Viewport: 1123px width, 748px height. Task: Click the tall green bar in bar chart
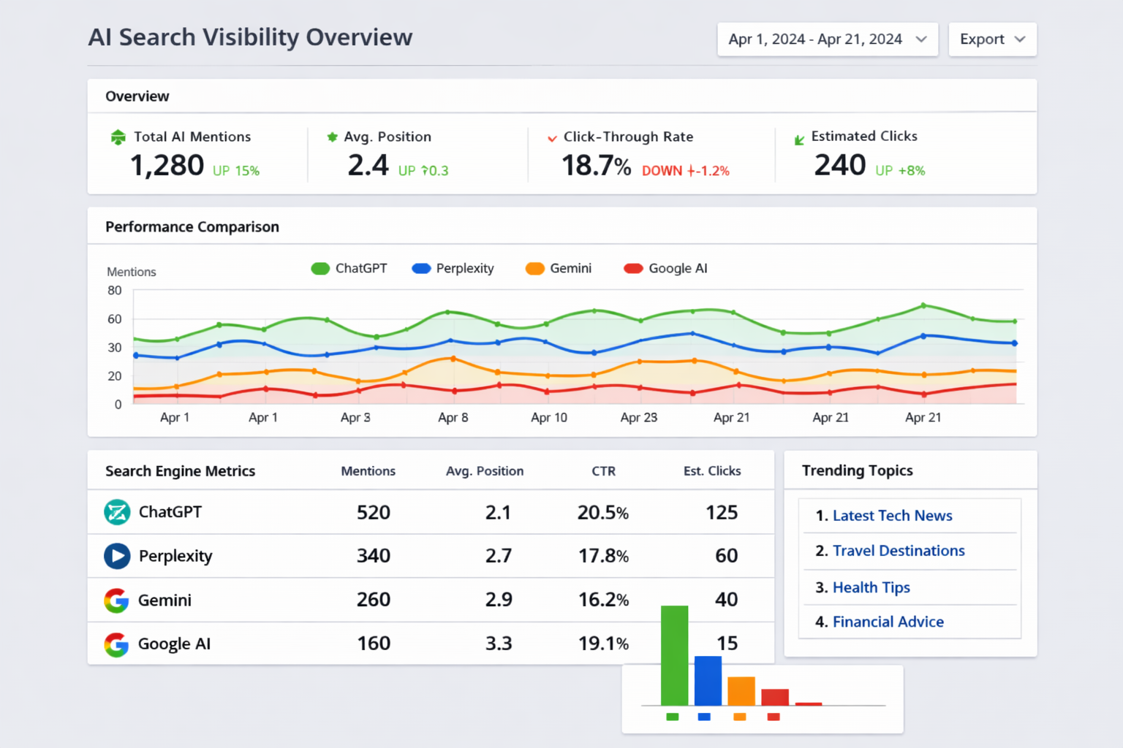point(674,655)
